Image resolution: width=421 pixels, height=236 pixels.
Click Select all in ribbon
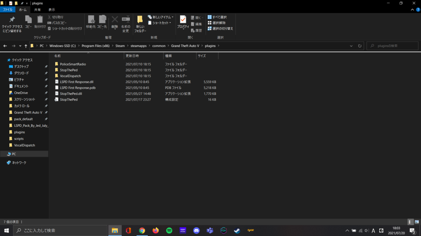217,17
